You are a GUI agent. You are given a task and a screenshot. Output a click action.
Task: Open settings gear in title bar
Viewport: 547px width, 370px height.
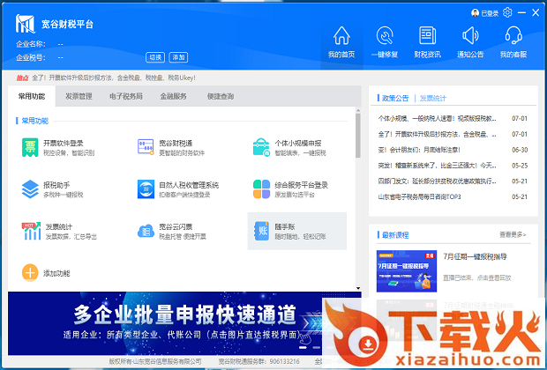point(507,13)
